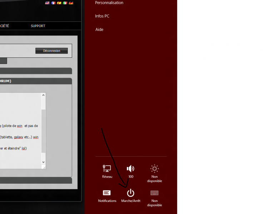The image size is (271, 214).
Task: Open the SUPPORT menu on the website
Action: [x=38, y=26]
